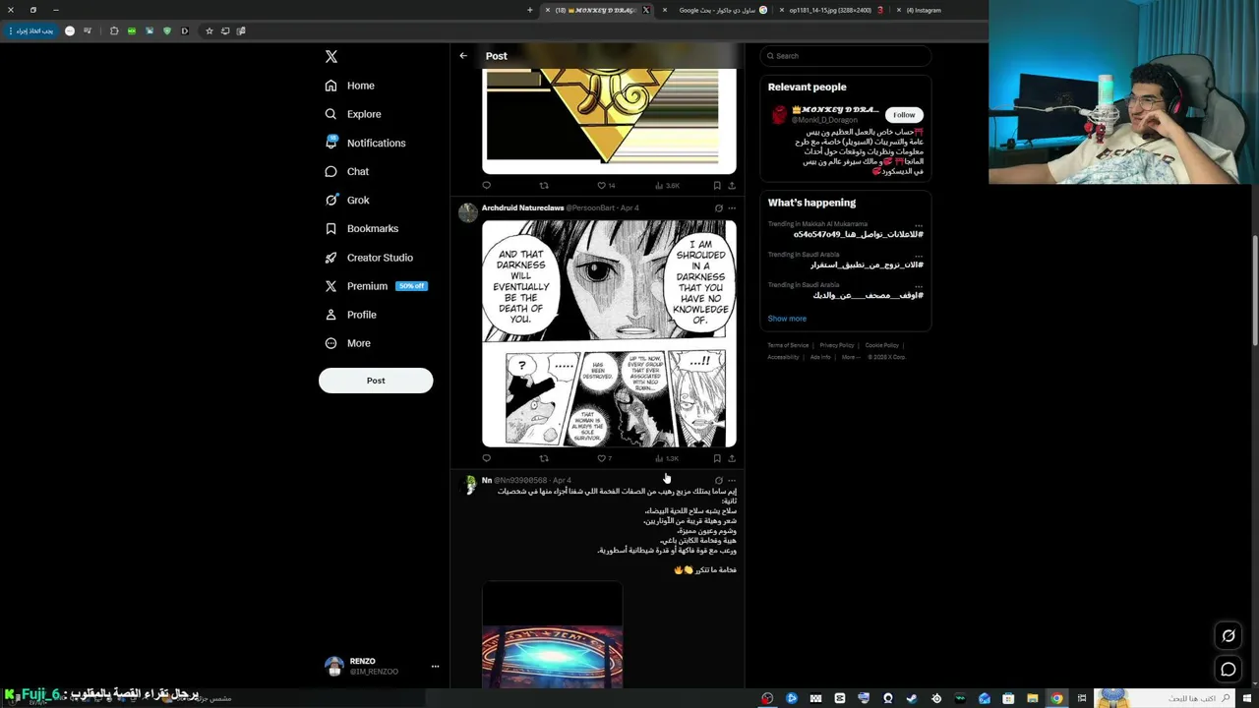This screenshot has height=708, width=1259.
Task: Share the Archdruid Natureclaws post
Action: [x=732, y=458]
